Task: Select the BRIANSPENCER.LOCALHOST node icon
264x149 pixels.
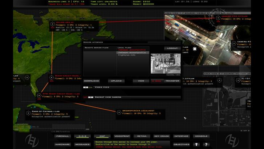Action: tap(119, 113)
